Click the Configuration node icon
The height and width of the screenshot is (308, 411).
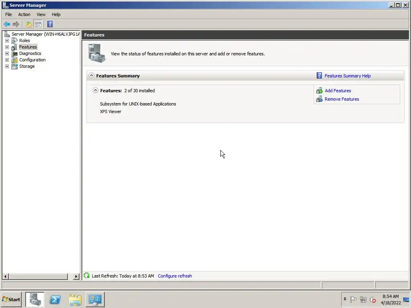pos(14,60)
